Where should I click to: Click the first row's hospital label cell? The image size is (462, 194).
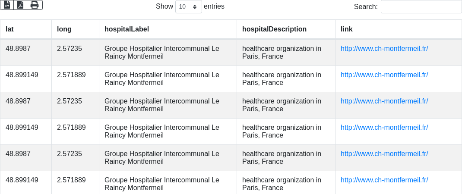(162, 52)
